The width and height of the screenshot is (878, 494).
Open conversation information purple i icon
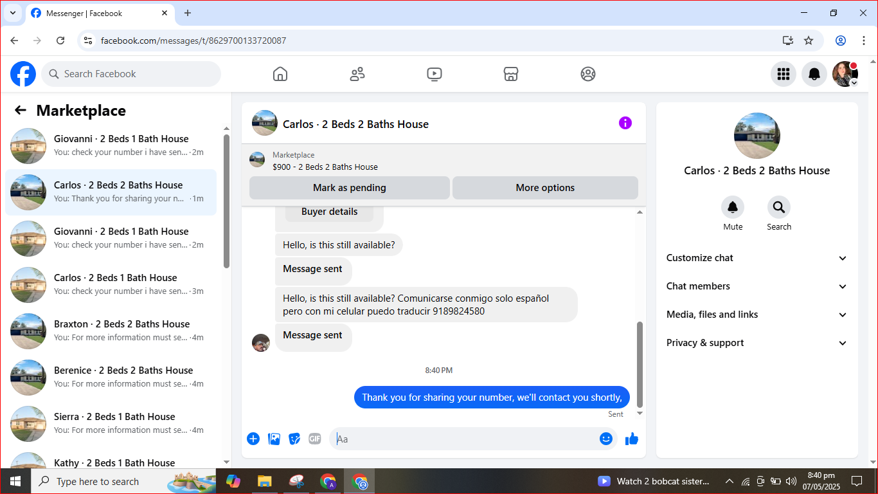click(625, 123)
